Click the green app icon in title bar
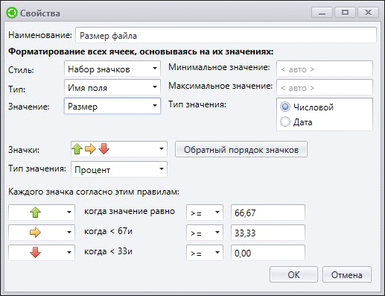The image size is (385, 296). pos(12,13)
